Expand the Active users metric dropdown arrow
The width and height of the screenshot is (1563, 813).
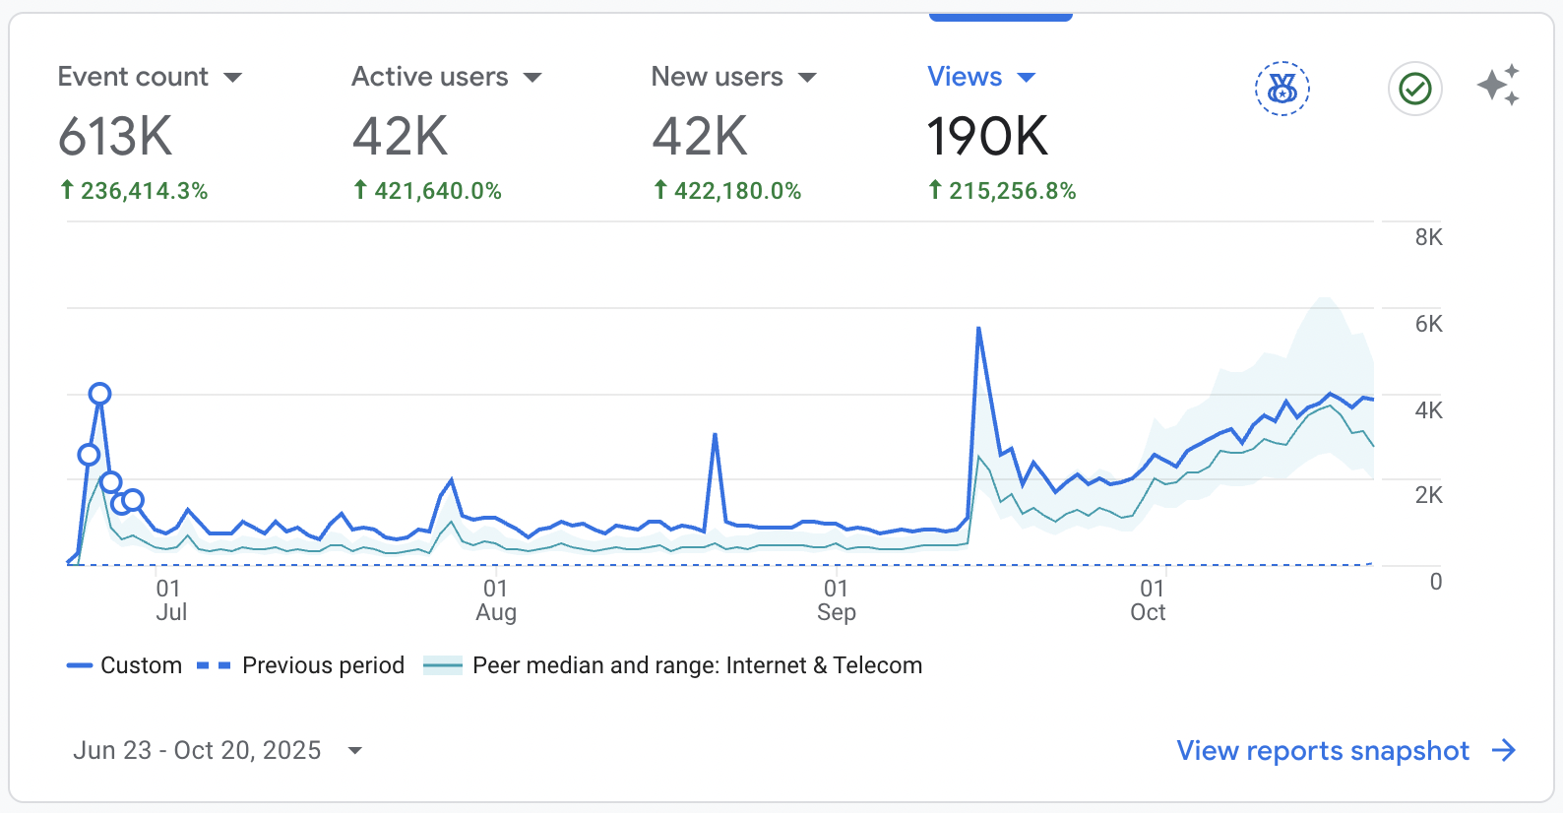point(532,78)
